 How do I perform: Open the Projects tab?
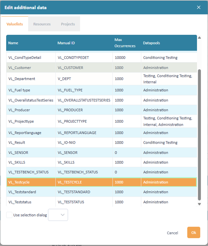(68, 24)
